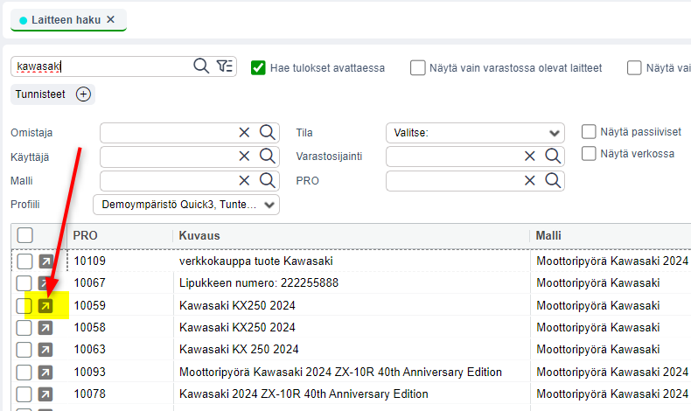
Task: Select the row 10093 checkbox
Action: tap(24, 373)
